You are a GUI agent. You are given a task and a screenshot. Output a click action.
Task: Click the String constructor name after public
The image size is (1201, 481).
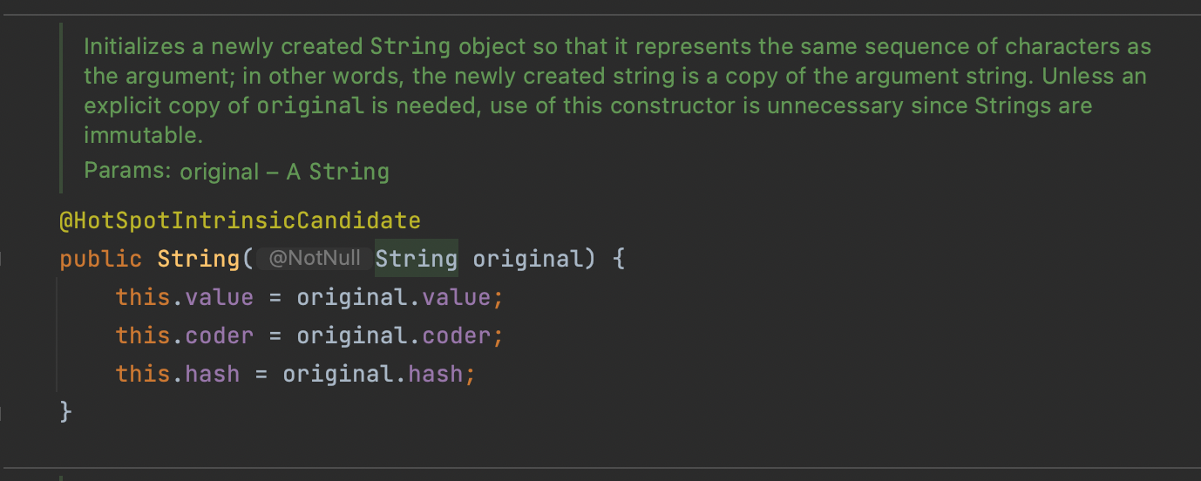tap(198, 259)
